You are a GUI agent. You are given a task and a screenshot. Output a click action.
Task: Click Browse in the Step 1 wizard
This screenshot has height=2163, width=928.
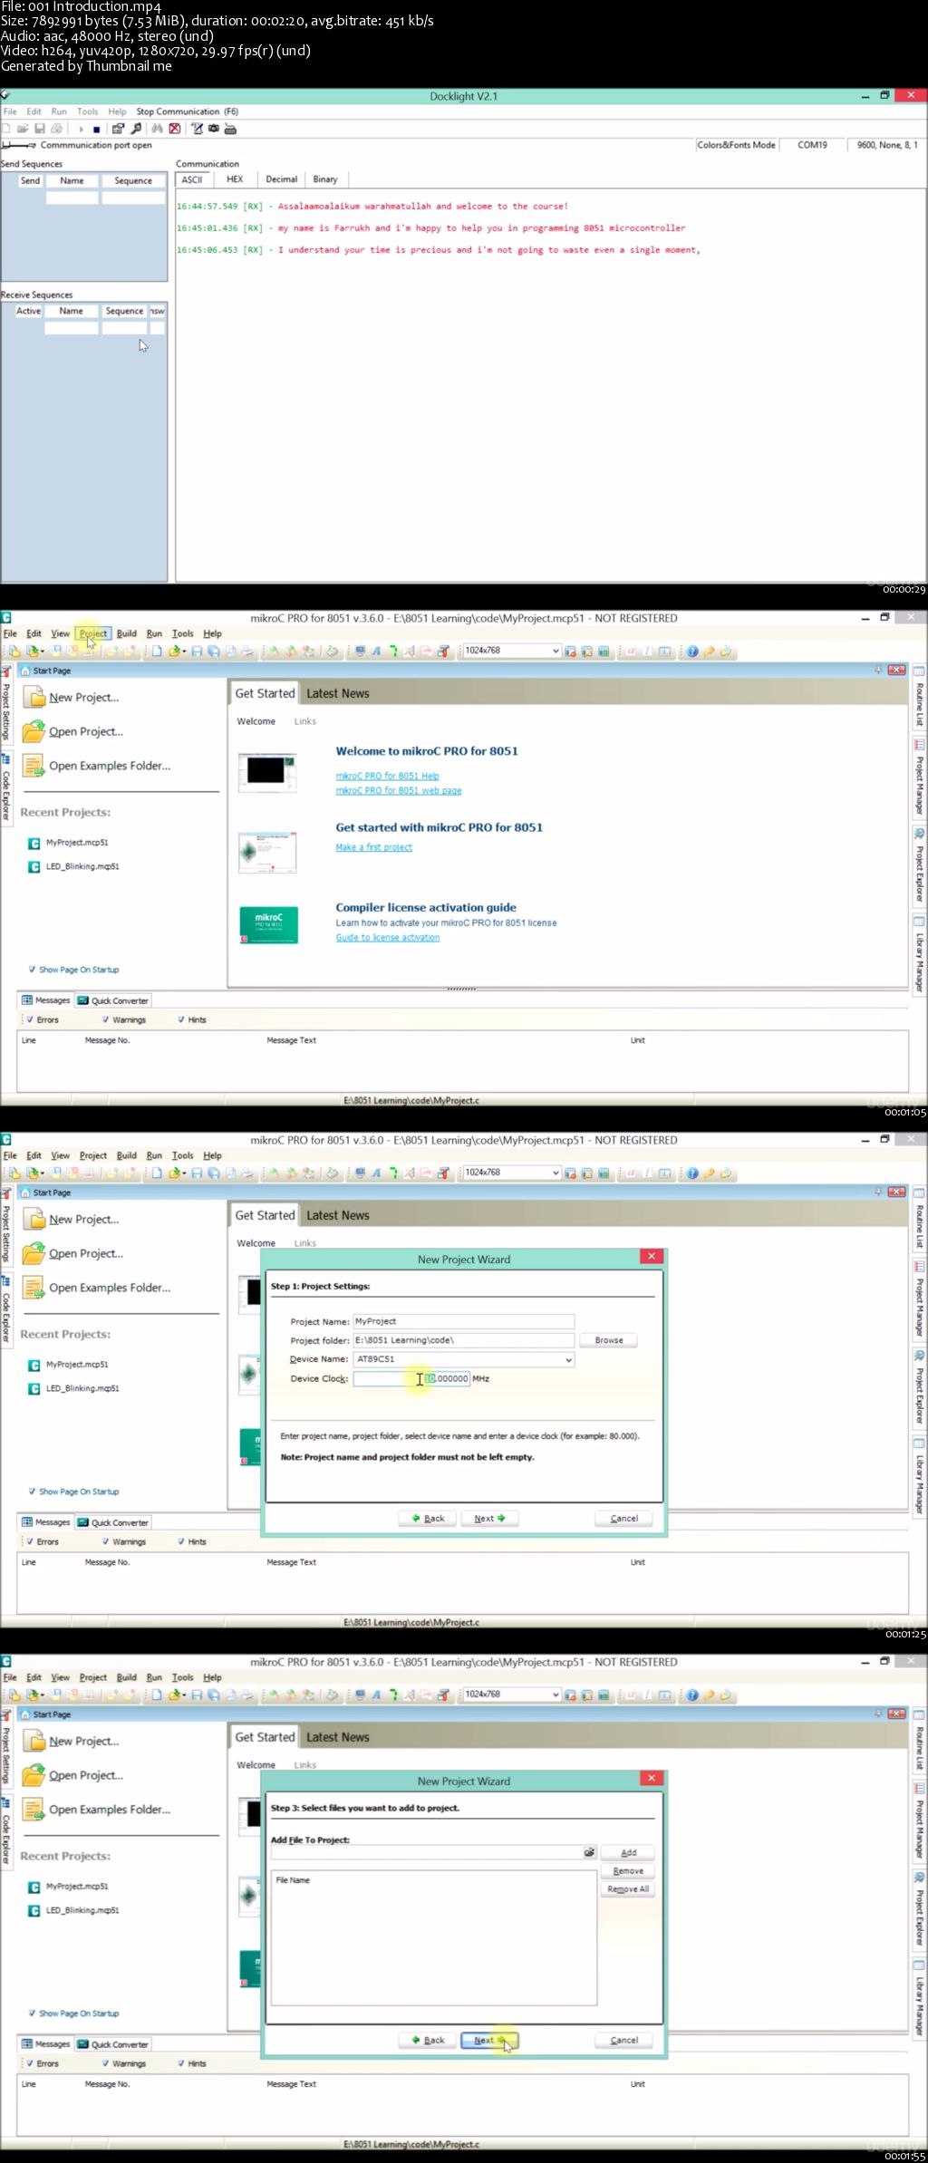pyautogui.click(x=609, y=1340)
